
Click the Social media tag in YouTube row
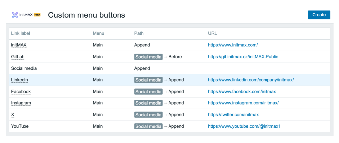(x=148, y=126)
